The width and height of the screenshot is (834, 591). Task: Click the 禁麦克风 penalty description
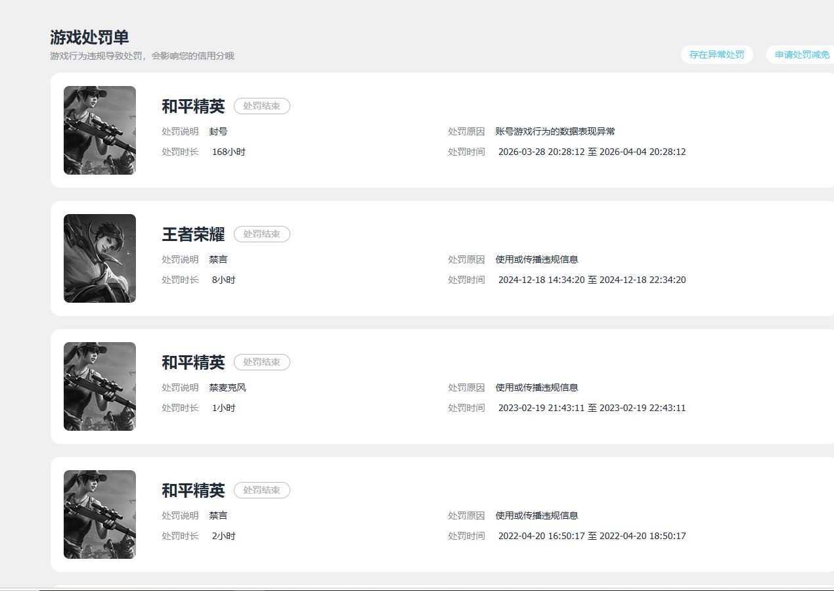tap(227, 387)
